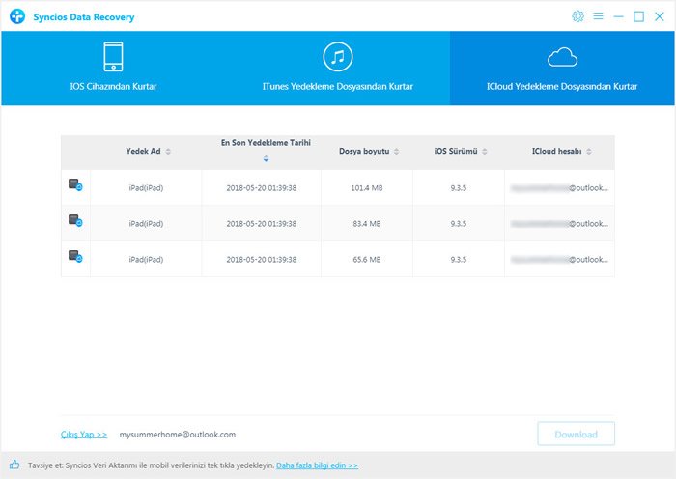Click the 83.4 MB file size cell
Image resolution: width=676 pixels, height=479 pixels.
click(x=366, y=224)
